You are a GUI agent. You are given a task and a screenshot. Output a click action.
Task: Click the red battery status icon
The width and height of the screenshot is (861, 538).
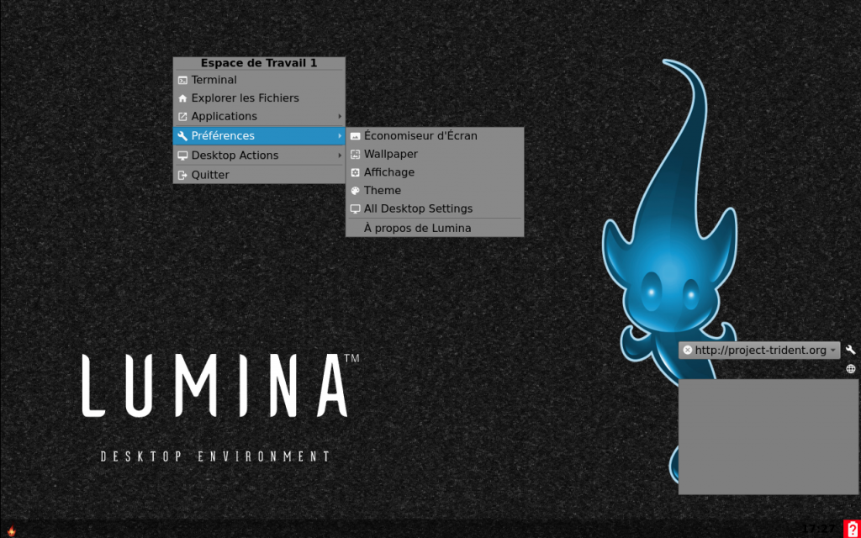[x=852, y=528]
